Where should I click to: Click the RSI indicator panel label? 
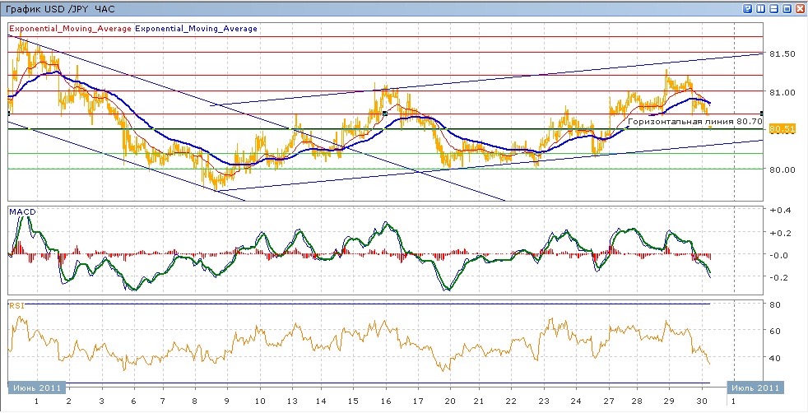pyautogui.click(x=16, y=305)
